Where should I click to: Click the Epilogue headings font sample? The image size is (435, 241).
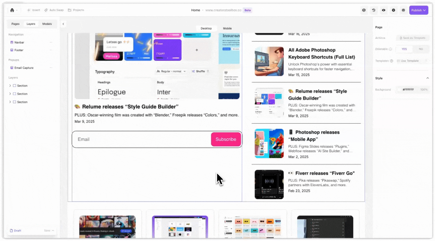coord(112,92)
